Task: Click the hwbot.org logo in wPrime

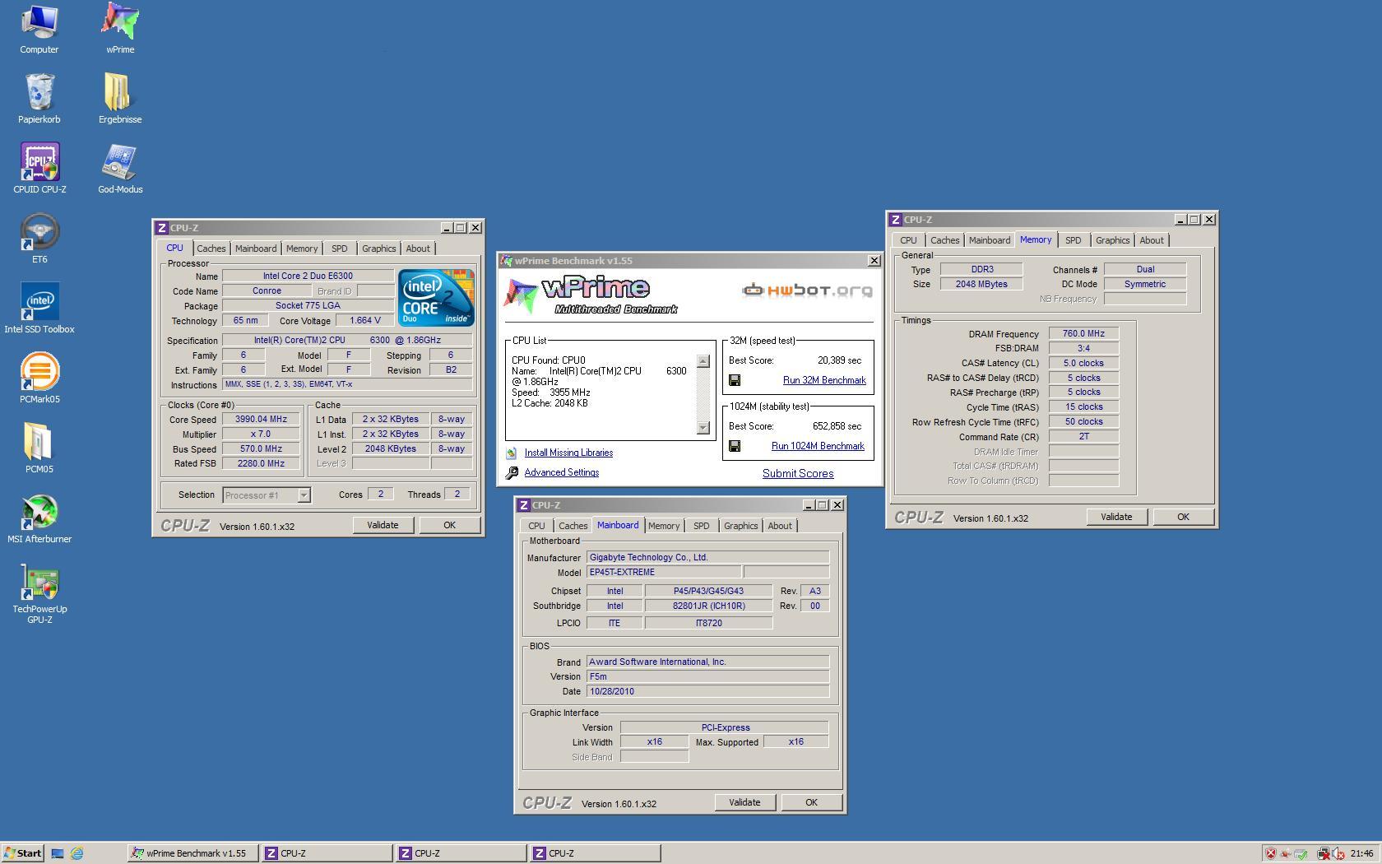Action: tap(807, 290)
